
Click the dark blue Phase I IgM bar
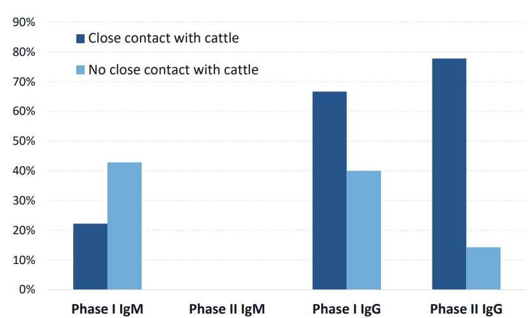pyautogui.click(x=90, y=256)
